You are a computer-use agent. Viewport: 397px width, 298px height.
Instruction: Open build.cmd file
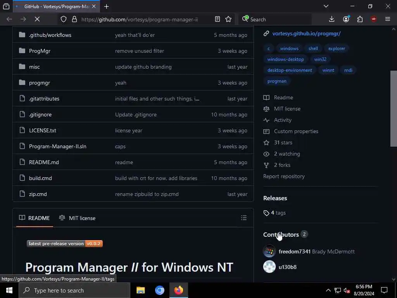[x=40, y=178]
